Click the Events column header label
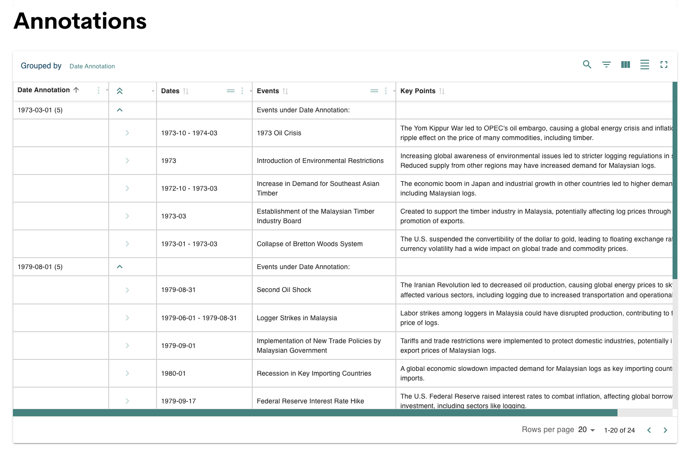696x455 pixels. tap(268, 91)
